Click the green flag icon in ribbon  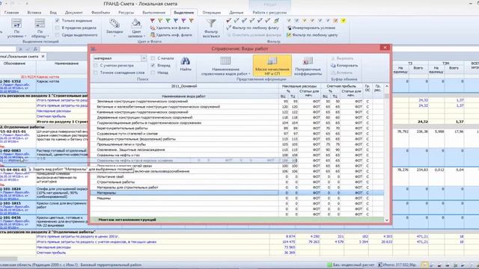pos(168,21)
